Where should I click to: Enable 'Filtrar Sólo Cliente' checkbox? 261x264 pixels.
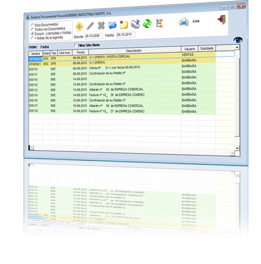click(76, 45)
